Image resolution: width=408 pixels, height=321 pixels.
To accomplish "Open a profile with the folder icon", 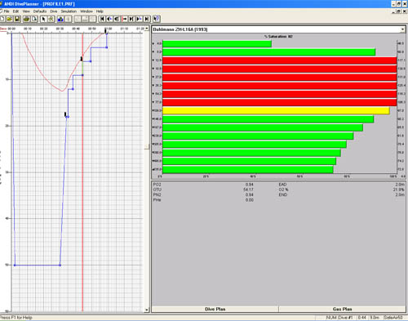I will 10,19.
